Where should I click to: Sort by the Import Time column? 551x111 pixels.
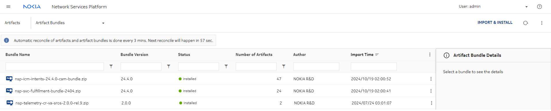362,54
